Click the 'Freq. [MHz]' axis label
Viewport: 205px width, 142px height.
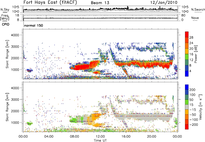click(x=5, y=17)
